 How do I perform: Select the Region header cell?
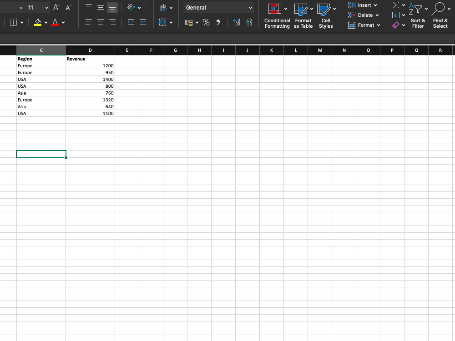(41, 59)
